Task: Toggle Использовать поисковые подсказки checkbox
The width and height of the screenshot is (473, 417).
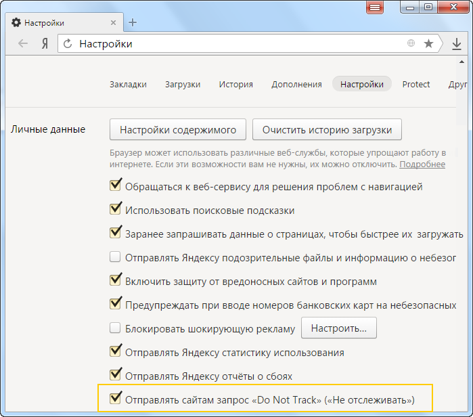Action: point(115,208)
